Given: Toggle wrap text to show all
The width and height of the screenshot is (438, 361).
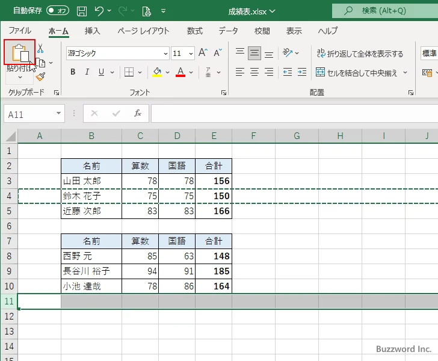Looking at the screenshot, I should (360, 54).
